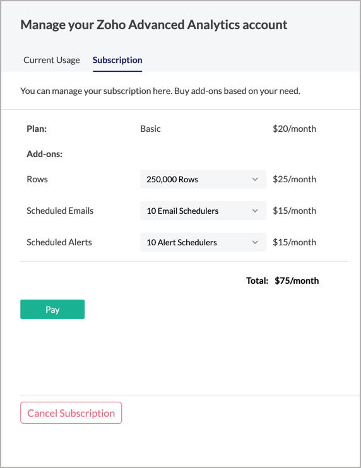Click the Cancel Subscription button
This screenshot has width=361, height=468.
[x=71, y=413]
